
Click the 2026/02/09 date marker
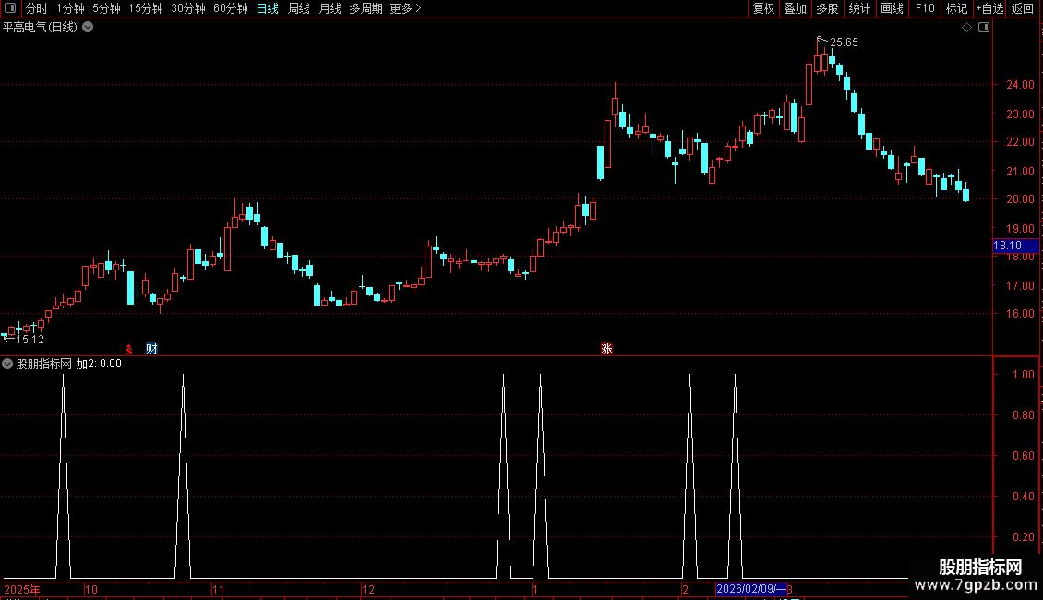tap(751, 589)
